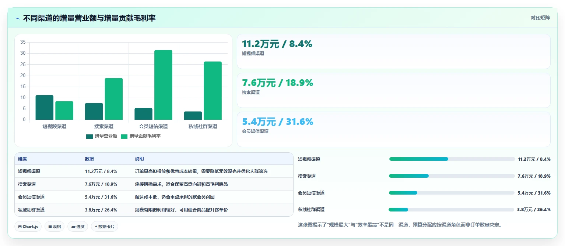The width and height of the screenshot is (565, 246).
Task: Click green 增量贡献毛利率 bar for 短视频渠道
Action: coord(64,111)
